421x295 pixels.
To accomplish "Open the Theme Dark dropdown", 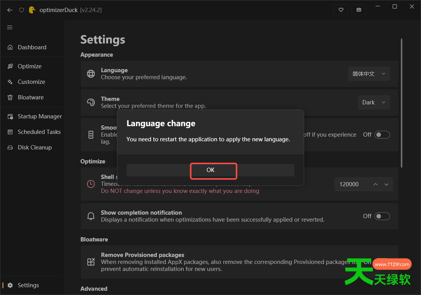I will [374, 102].
